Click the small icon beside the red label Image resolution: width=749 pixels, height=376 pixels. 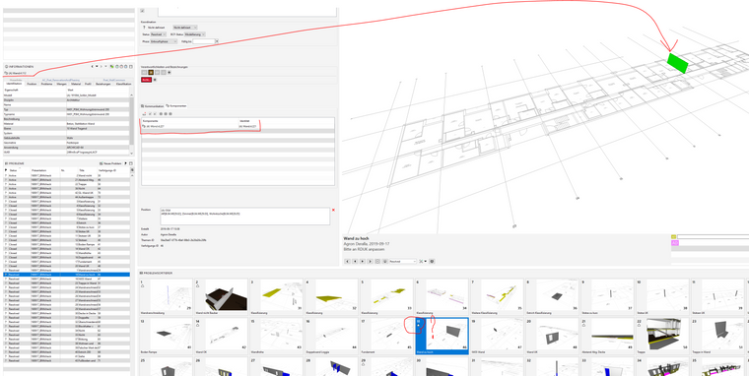pos(155,80)
